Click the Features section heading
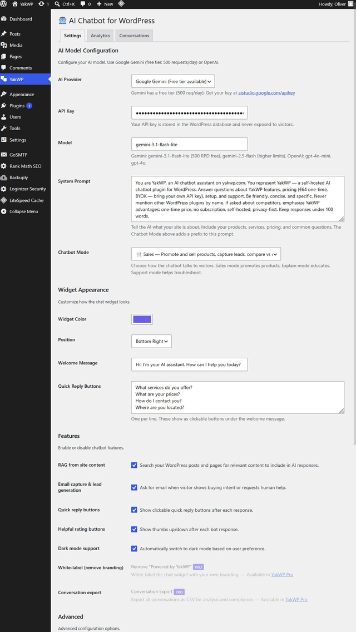 [x=69, y=436]
